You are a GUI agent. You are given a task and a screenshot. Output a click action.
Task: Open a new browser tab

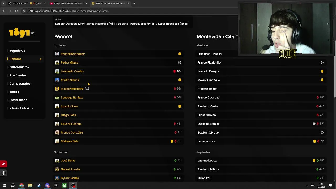[134, 3]
